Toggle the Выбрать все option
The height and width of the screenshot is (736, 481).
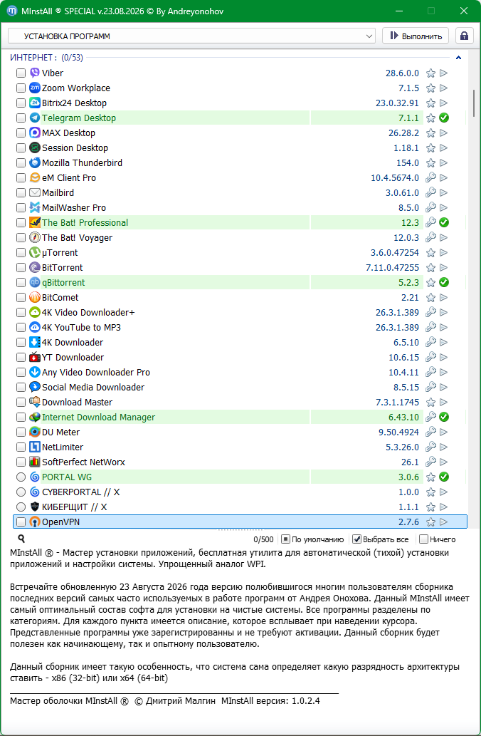[356, 539]
